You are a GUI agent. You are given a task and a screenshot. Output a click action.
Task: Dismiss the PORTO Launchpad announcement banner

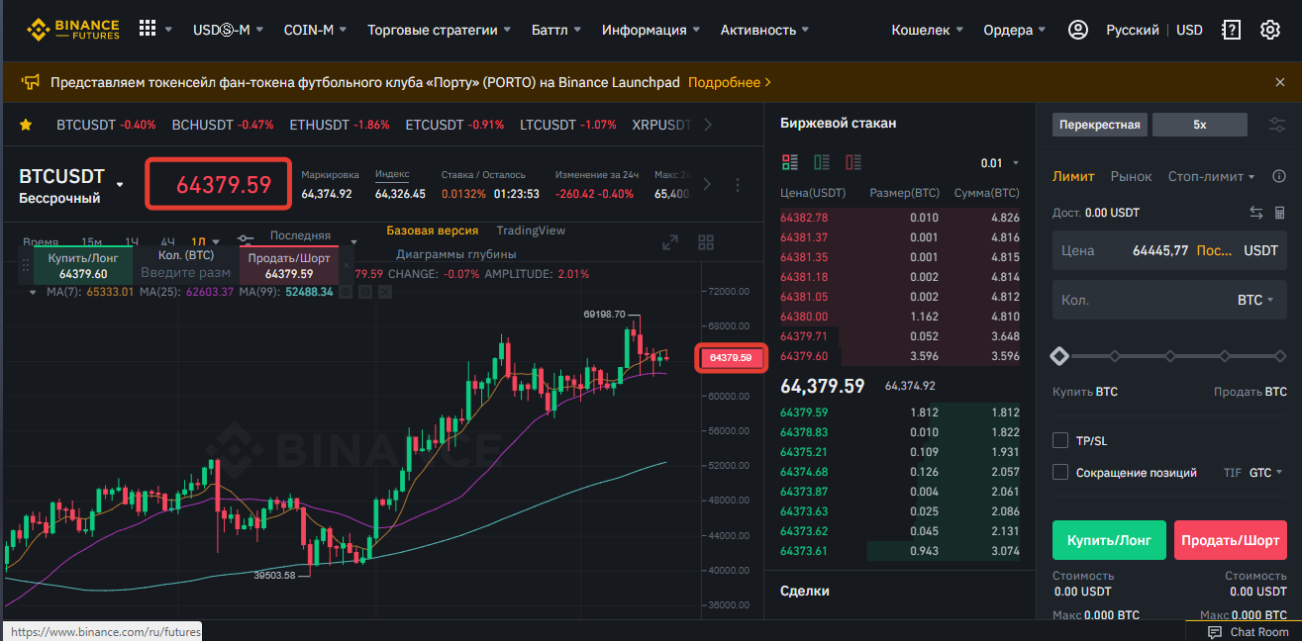[x=1280, y=82]
